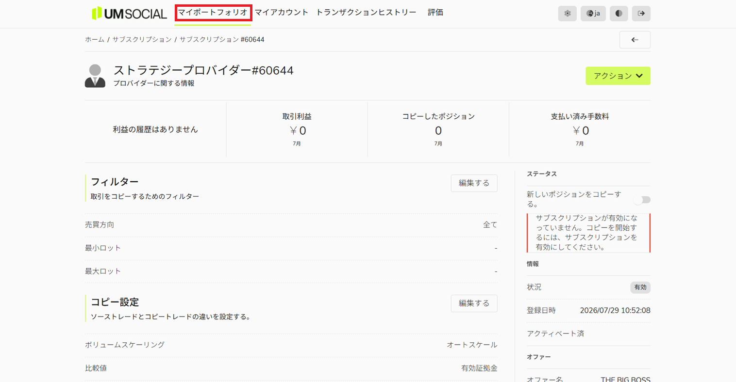Open the トランザクションヒストリー tab
736x382 pixels.
366,13
